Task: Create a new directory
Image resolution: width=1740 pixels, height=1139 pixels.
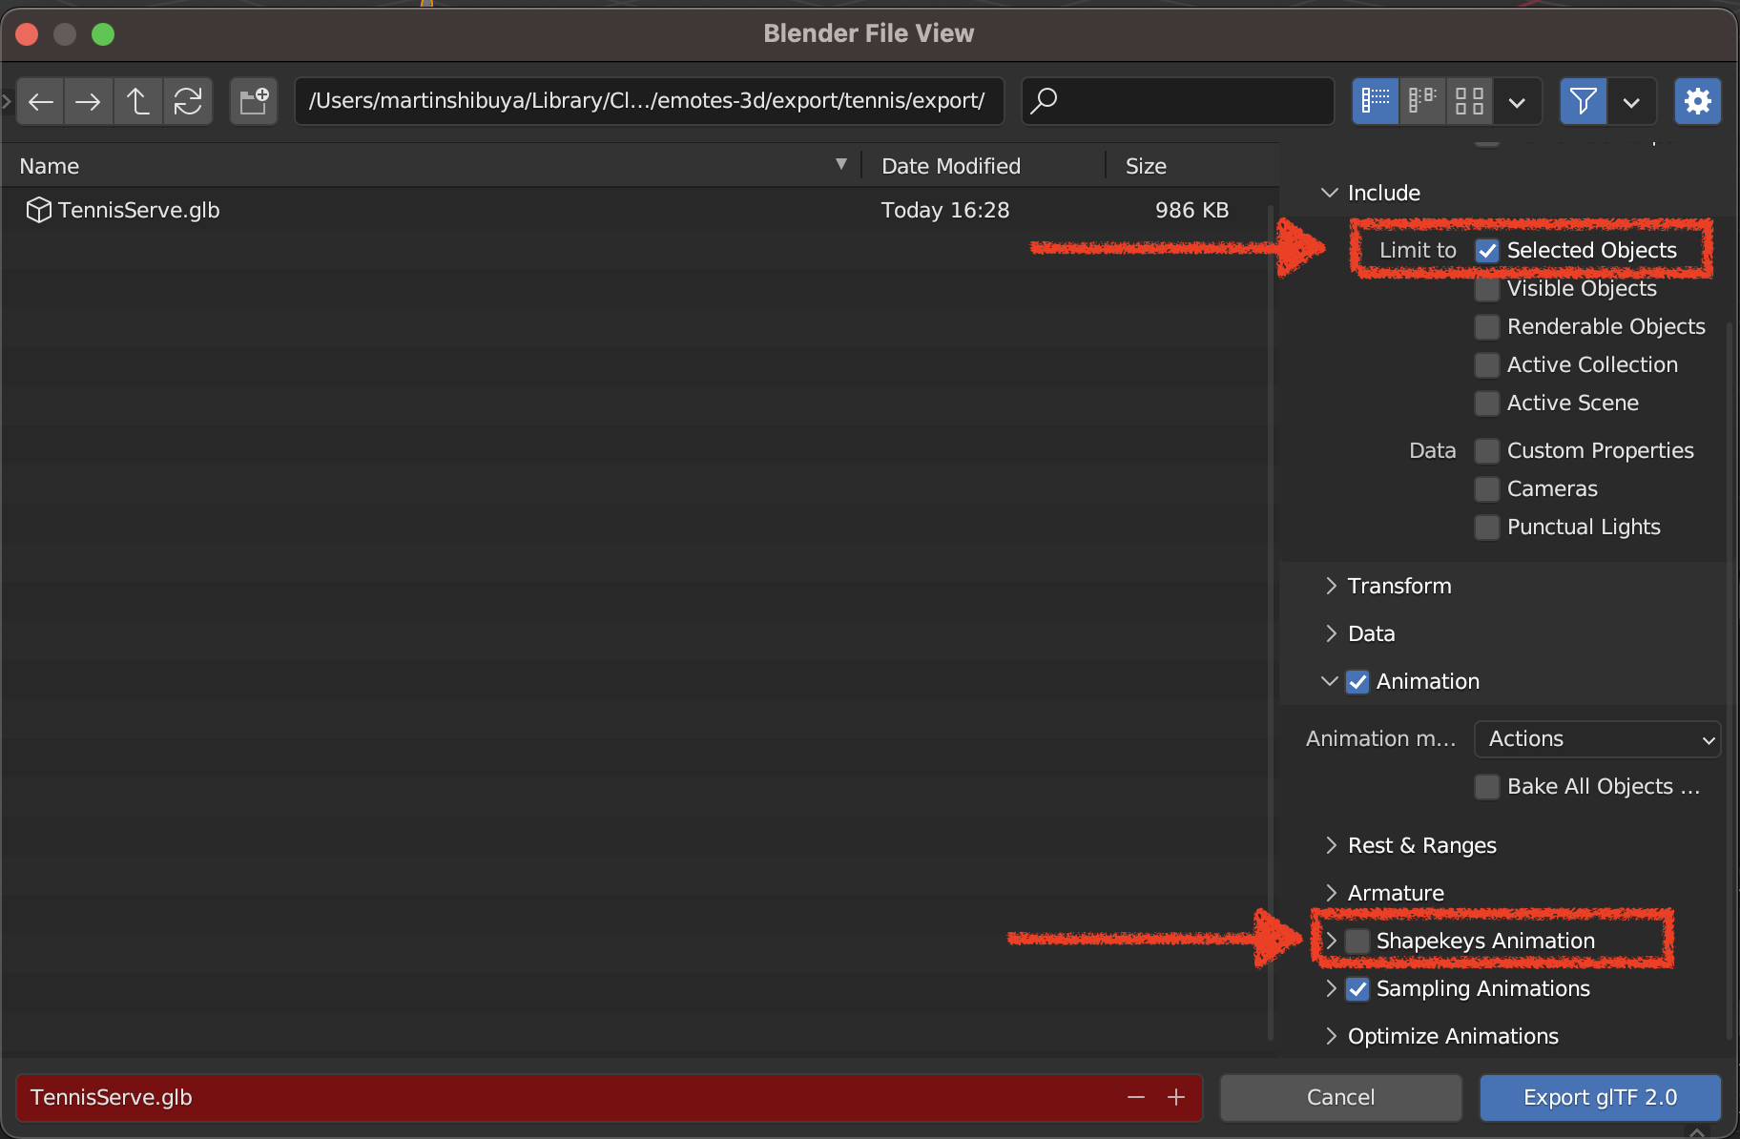Action: [x=254, y=101]
